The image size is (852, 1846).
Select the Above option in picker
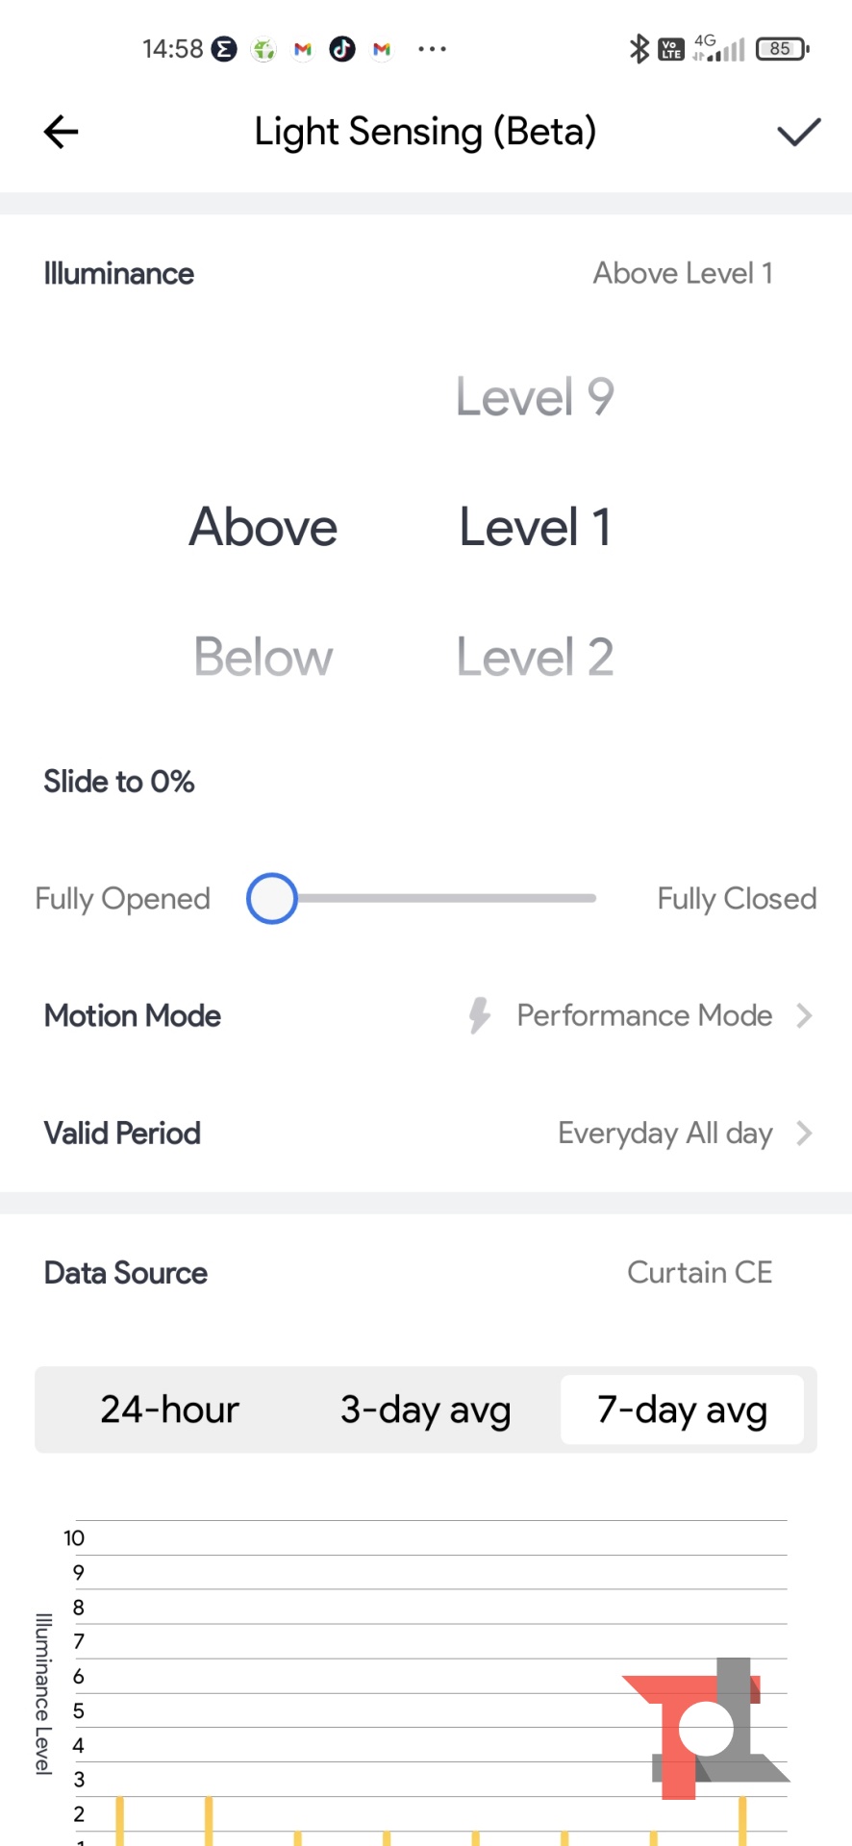[263, 527]
